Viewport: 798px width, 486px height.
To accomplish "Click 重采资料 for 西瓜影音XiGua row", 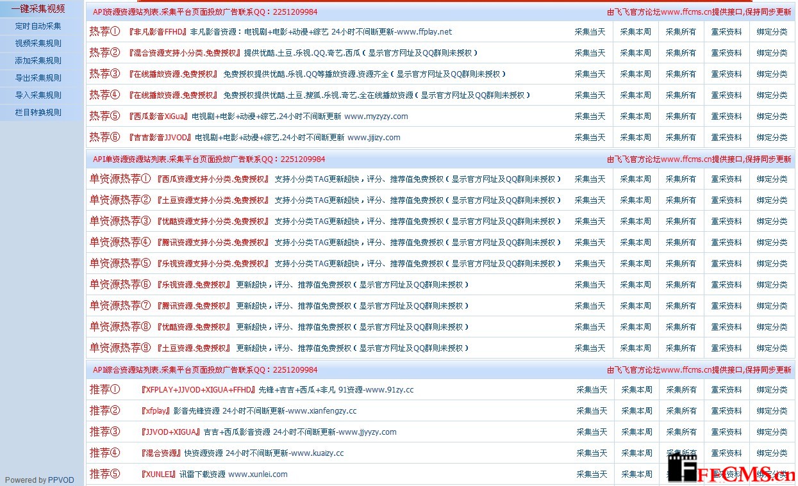I will click(726, 117).
